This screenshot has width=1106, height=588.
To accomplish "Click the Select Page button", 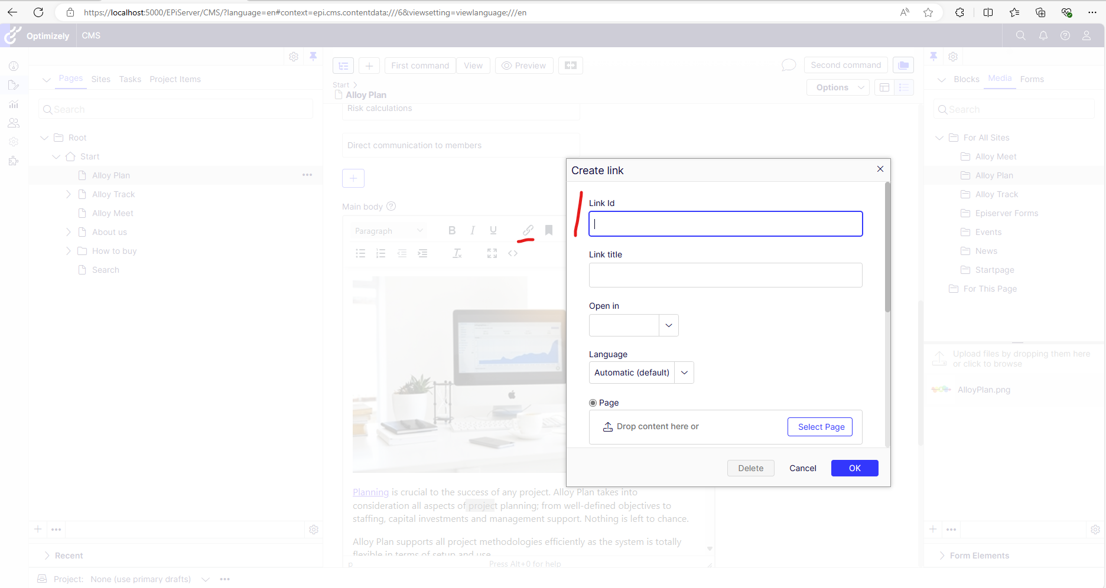I will (820, 427).
